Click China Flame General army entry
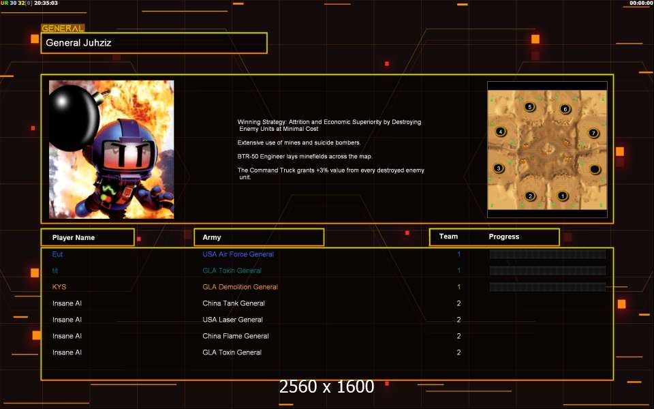 tap(236, 336)
